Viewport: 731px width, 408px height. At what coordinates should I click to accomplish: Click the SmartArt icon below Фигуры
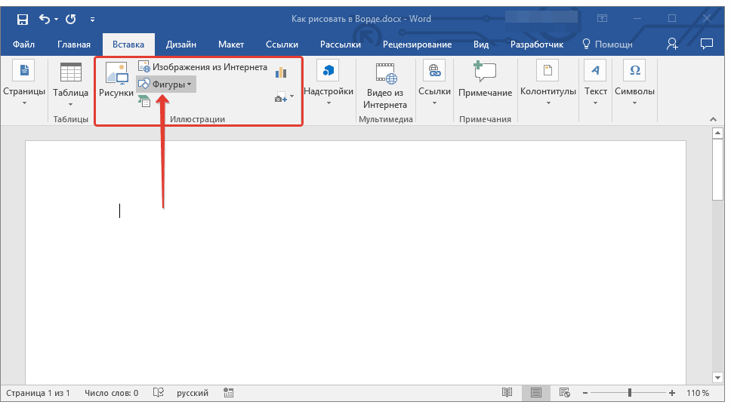144,101
